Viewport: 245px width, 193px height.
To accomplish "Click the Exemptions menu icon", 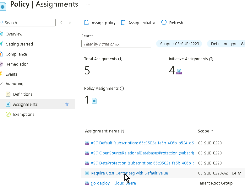I will point(8,114).
